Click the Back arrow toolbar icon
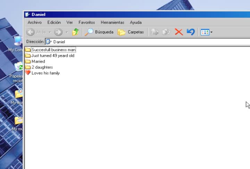The image size is (250, 169). pos(31,32)
